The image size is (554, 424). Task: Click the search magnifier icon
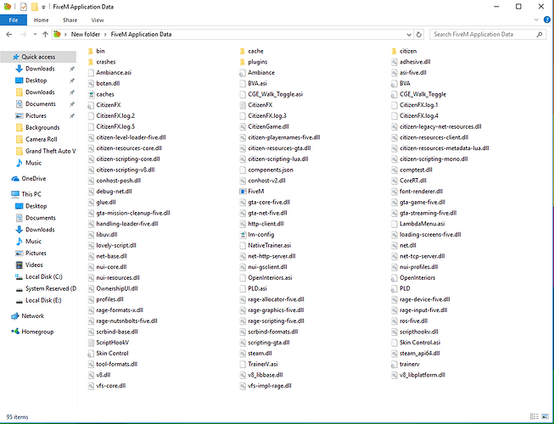540,35
